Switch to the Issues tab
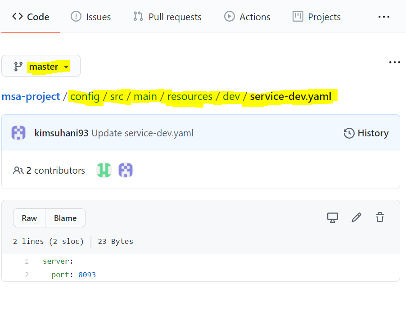 (90, 17)
